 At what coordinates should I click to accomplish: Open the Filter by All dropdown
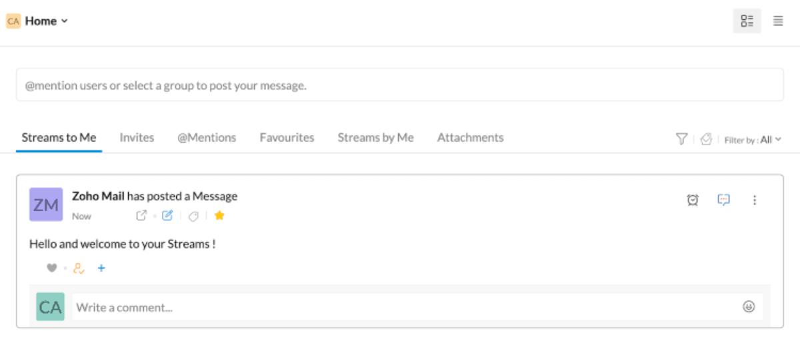tap(753, 140)
